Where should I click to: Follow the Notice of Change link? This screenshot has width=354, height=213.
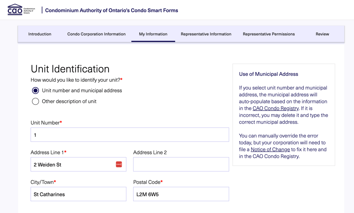270,150
